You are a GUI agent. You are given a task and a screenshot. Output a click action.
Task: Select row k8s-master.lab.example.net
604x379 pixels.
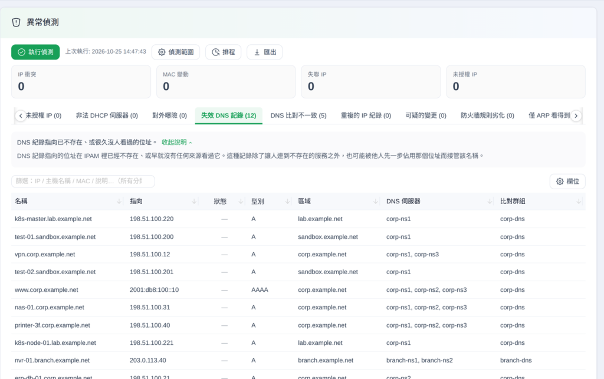298,219
